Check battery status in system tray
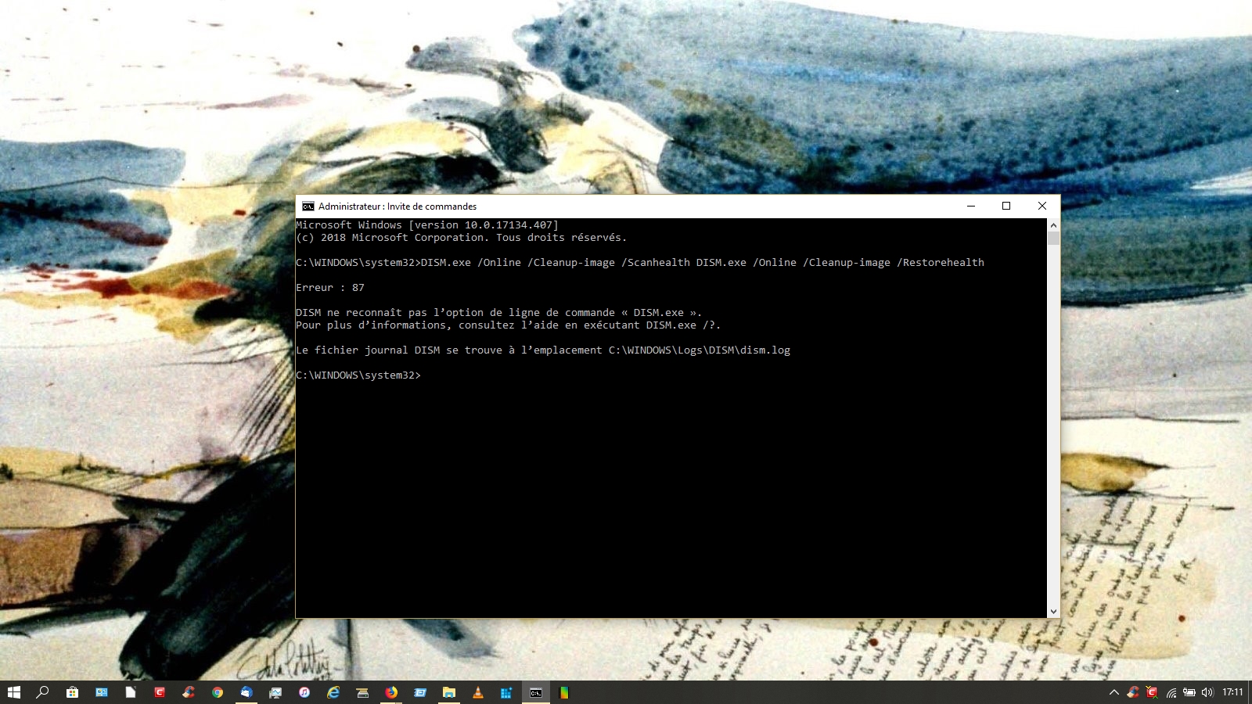Viewport: 1252px width, 704px height. tap(1189, 692)
